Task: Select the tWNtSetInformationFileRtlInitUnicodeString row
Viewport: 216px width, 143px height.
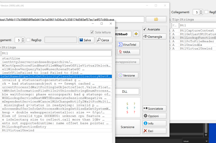Action: pos(56,91)
